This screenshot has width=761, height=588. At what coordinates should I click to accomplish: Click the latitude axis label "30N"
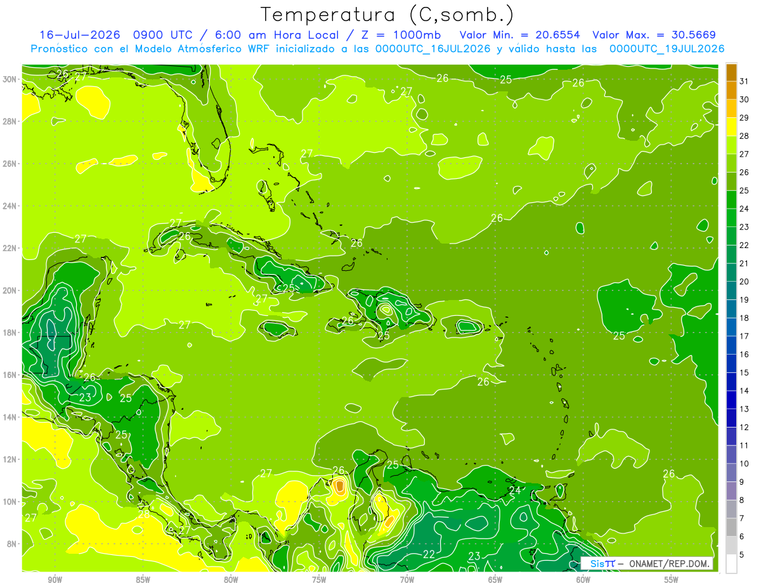[11, 79]
